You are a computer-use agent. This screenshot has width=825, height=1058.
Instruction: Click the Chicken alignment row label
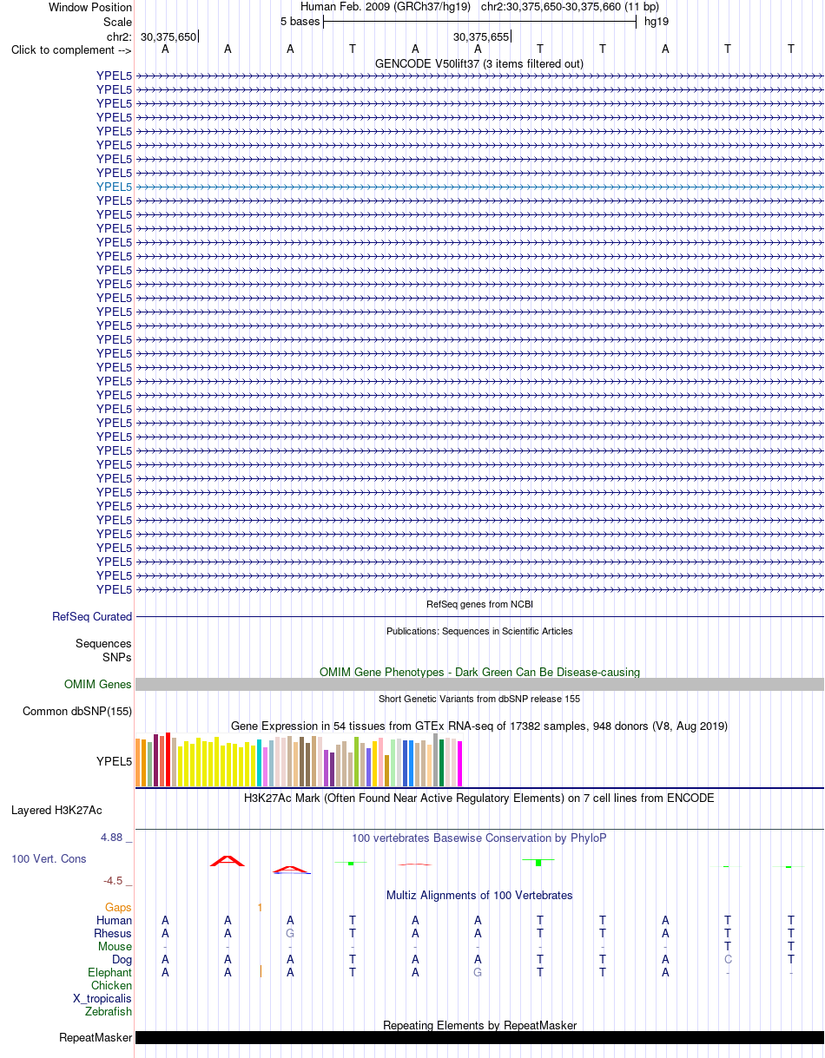(x=112, y=985)
